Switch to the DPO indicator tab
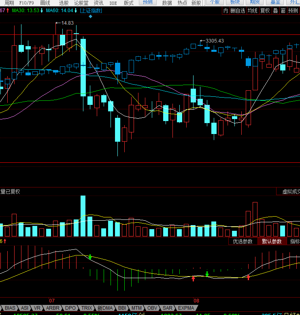 tap(70, 308)
